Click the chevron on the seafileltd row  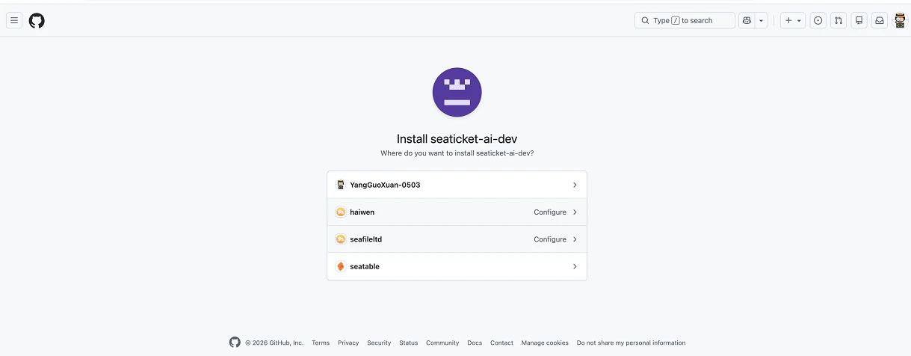[575, 239]
